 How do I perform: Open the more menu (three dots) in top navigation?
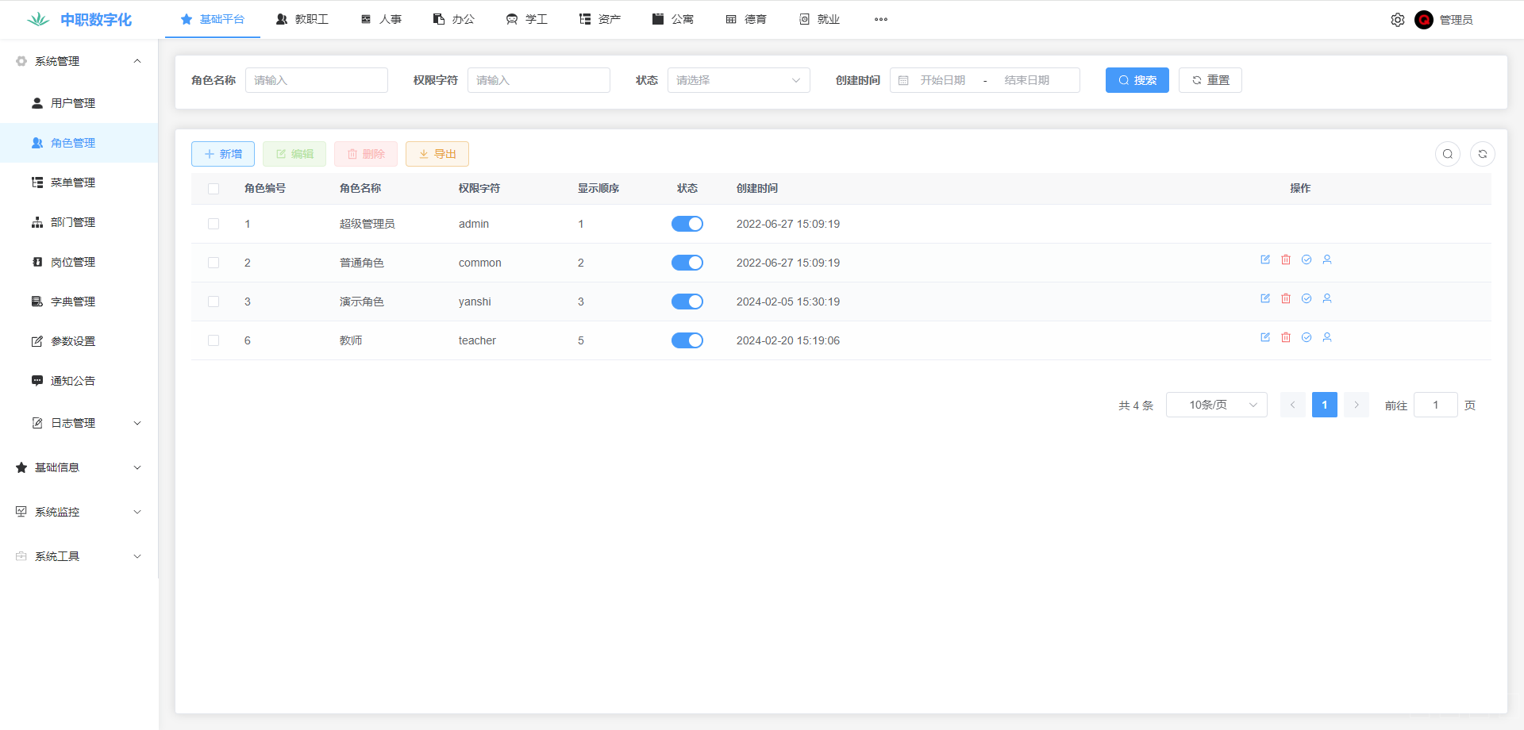click(x=881, y=19)
